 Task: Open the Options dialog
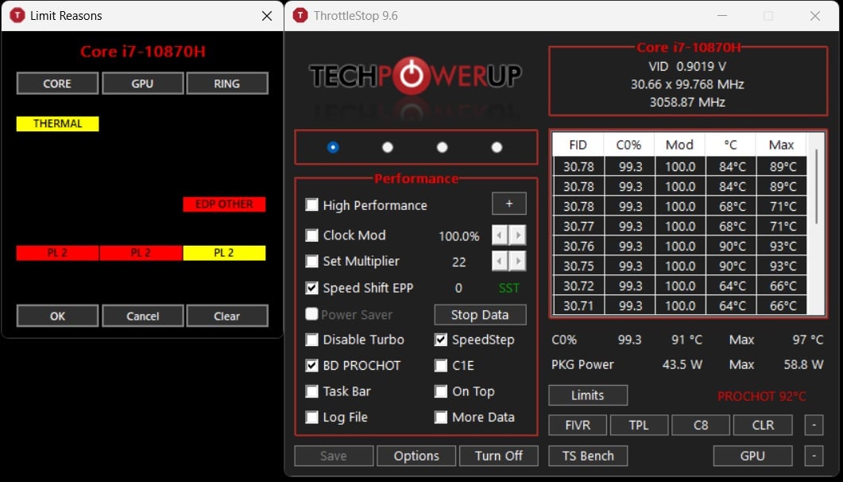coord(416,457)
